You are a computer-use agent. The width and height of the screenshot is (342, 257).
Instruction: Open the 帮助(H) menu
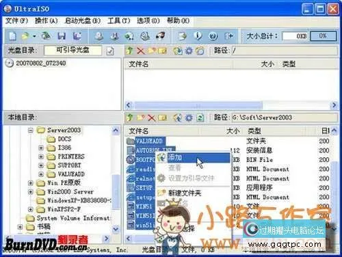tap(178, 21)
